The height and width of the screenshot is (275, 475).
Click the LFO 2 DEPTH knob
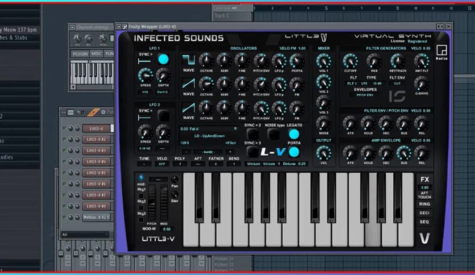tap(163, 132)
